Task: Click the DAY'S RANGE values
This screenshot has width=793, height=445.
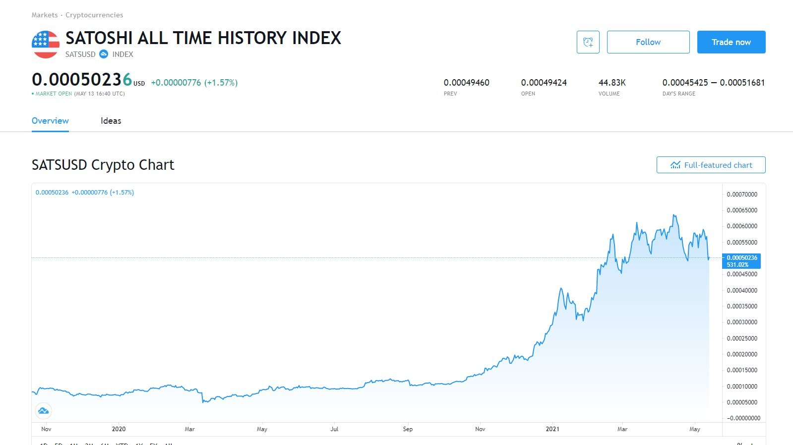Action: point(714,83)
